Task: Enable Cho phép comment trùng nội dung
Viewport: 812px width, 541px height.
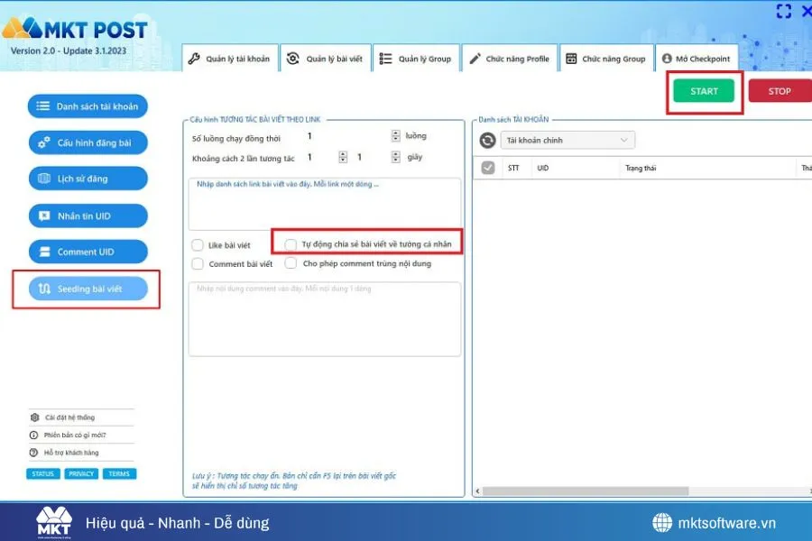Action: 291,263
